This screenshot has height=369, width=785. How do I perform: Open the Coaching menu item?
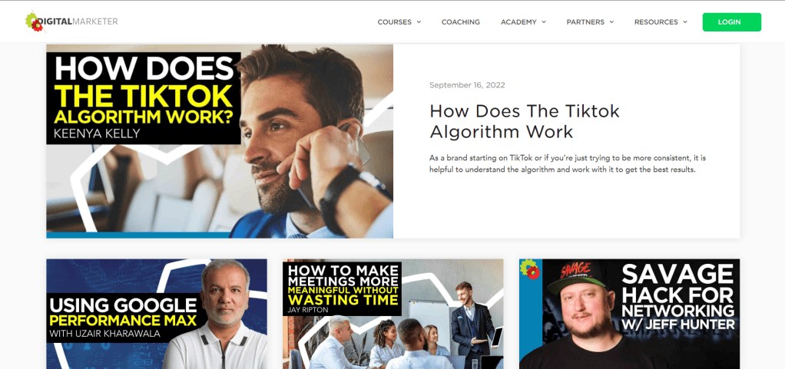(x=461, y=22)
